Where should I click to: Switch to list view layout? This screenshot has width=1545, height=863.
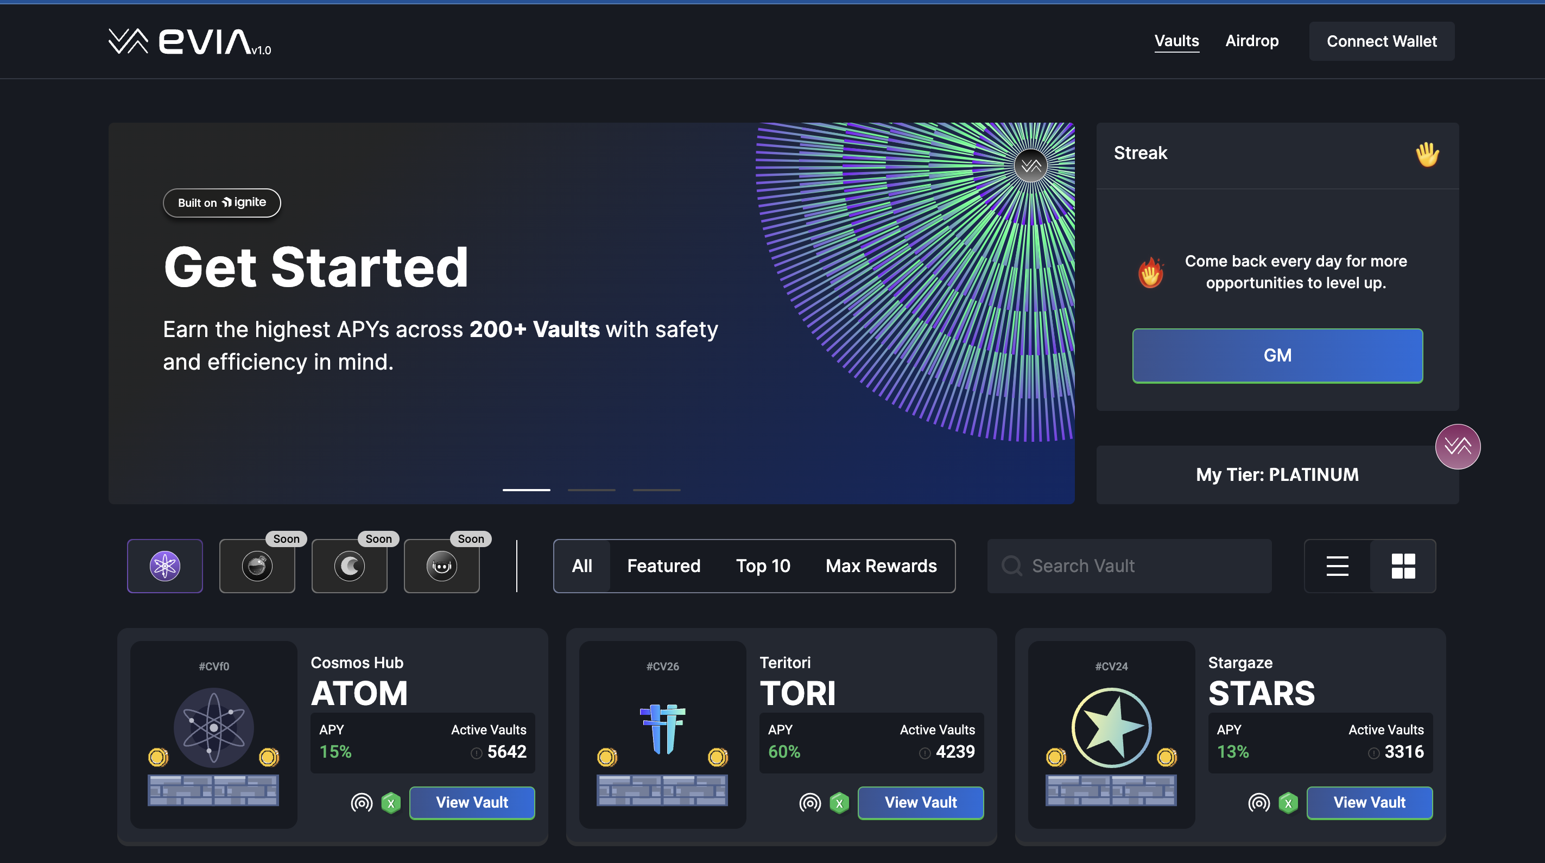[x=1337, y=566]
